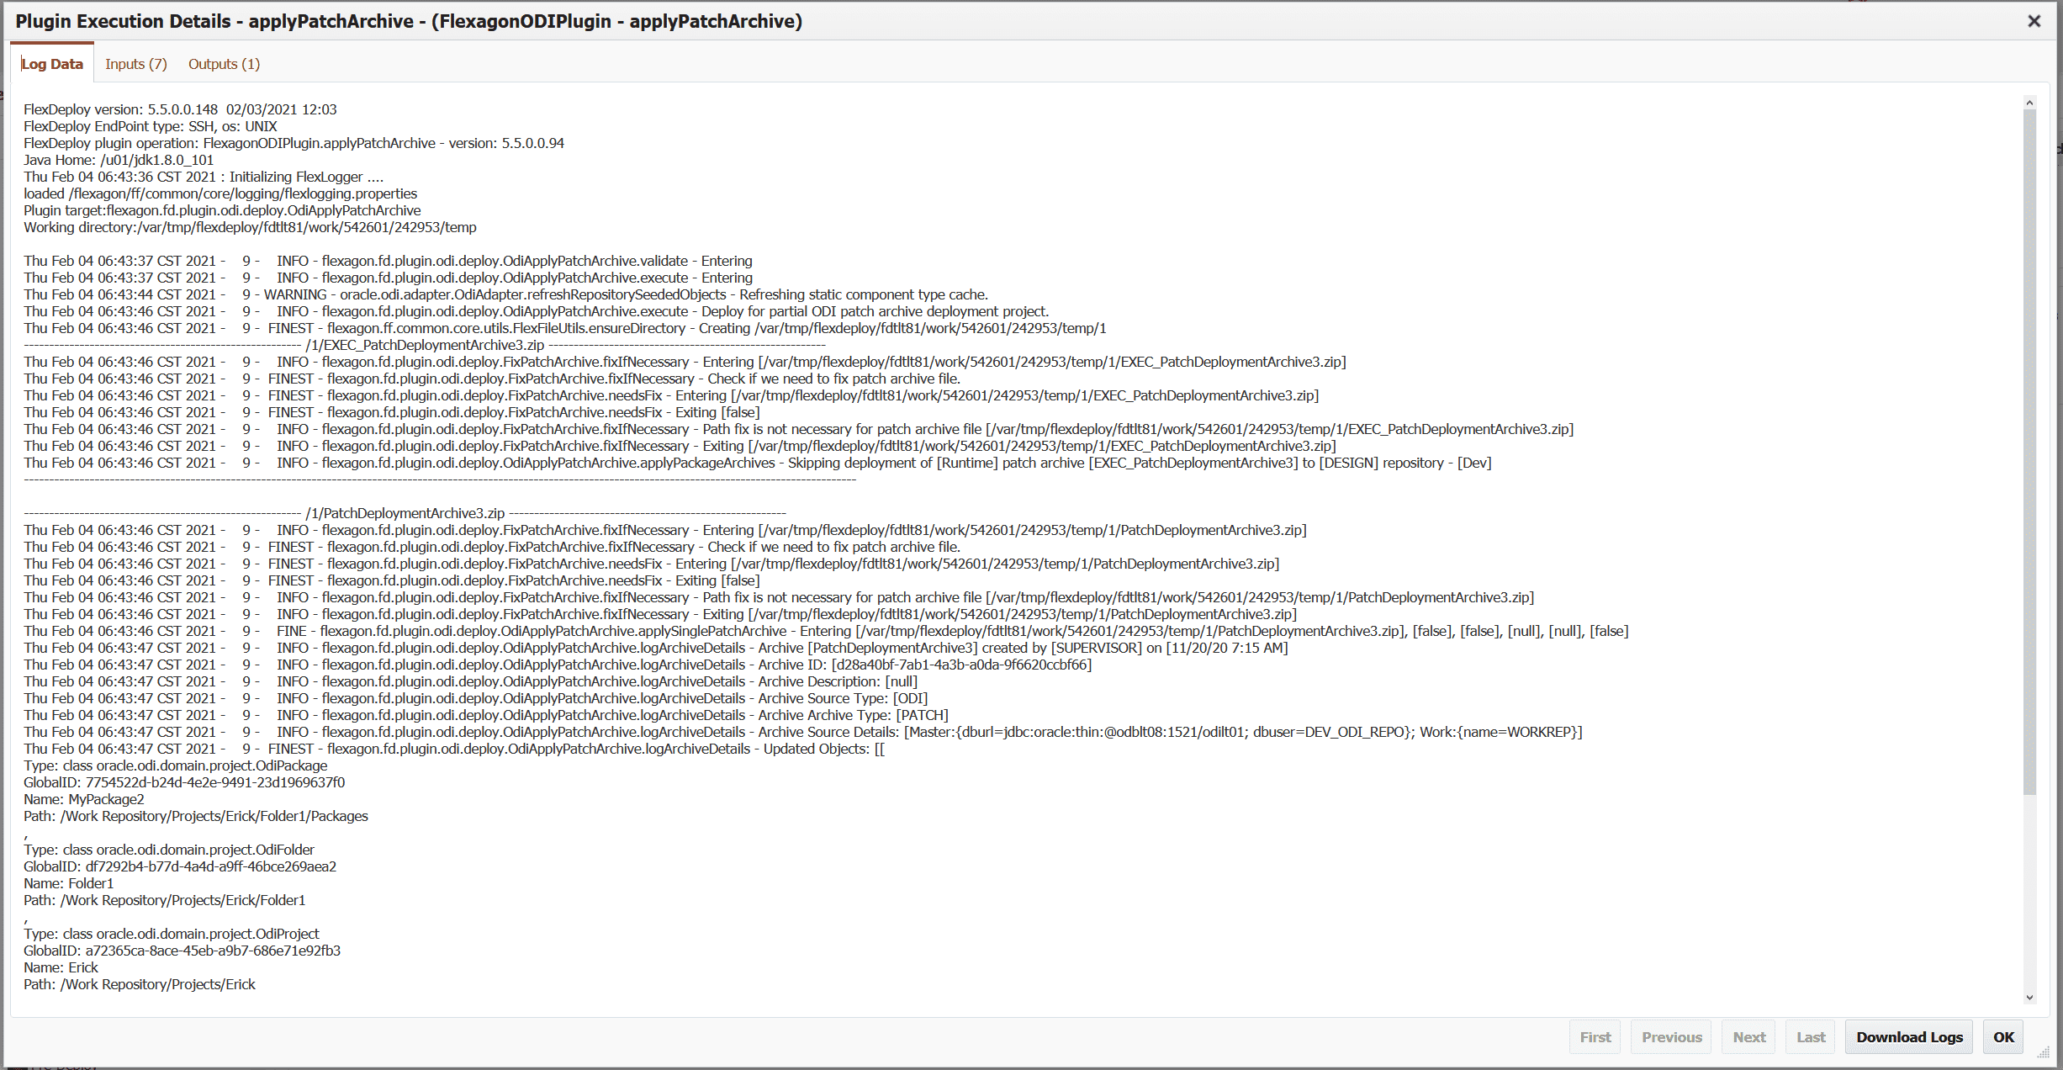This screenshot has width=2063, height=1070.
Task: Click 'Type: class oracle.odi.domain.project.OdiProject'
Action: click(x=172, y=934)
